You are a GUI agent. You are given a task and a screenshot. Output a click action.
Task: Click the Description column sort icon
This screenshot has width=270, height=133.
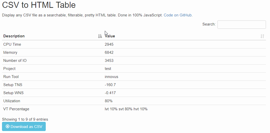pos(100,36)
